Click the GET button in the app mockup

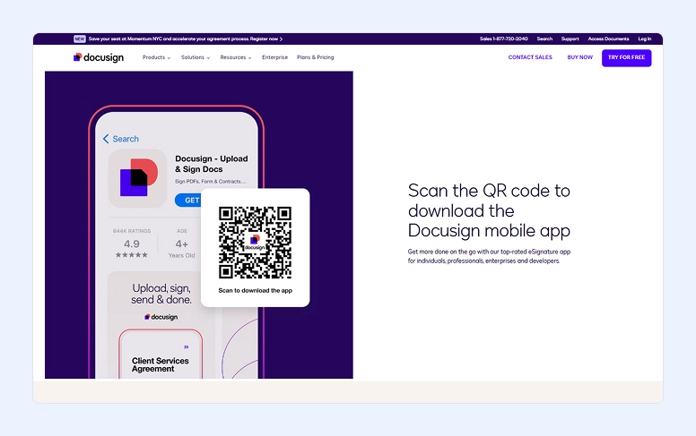pyautogui.click(x=188, y=201)
